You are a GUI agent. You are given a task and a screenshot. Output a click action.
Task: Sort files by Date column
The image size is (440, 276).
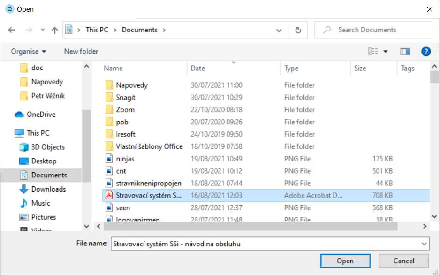coord(198,68)
